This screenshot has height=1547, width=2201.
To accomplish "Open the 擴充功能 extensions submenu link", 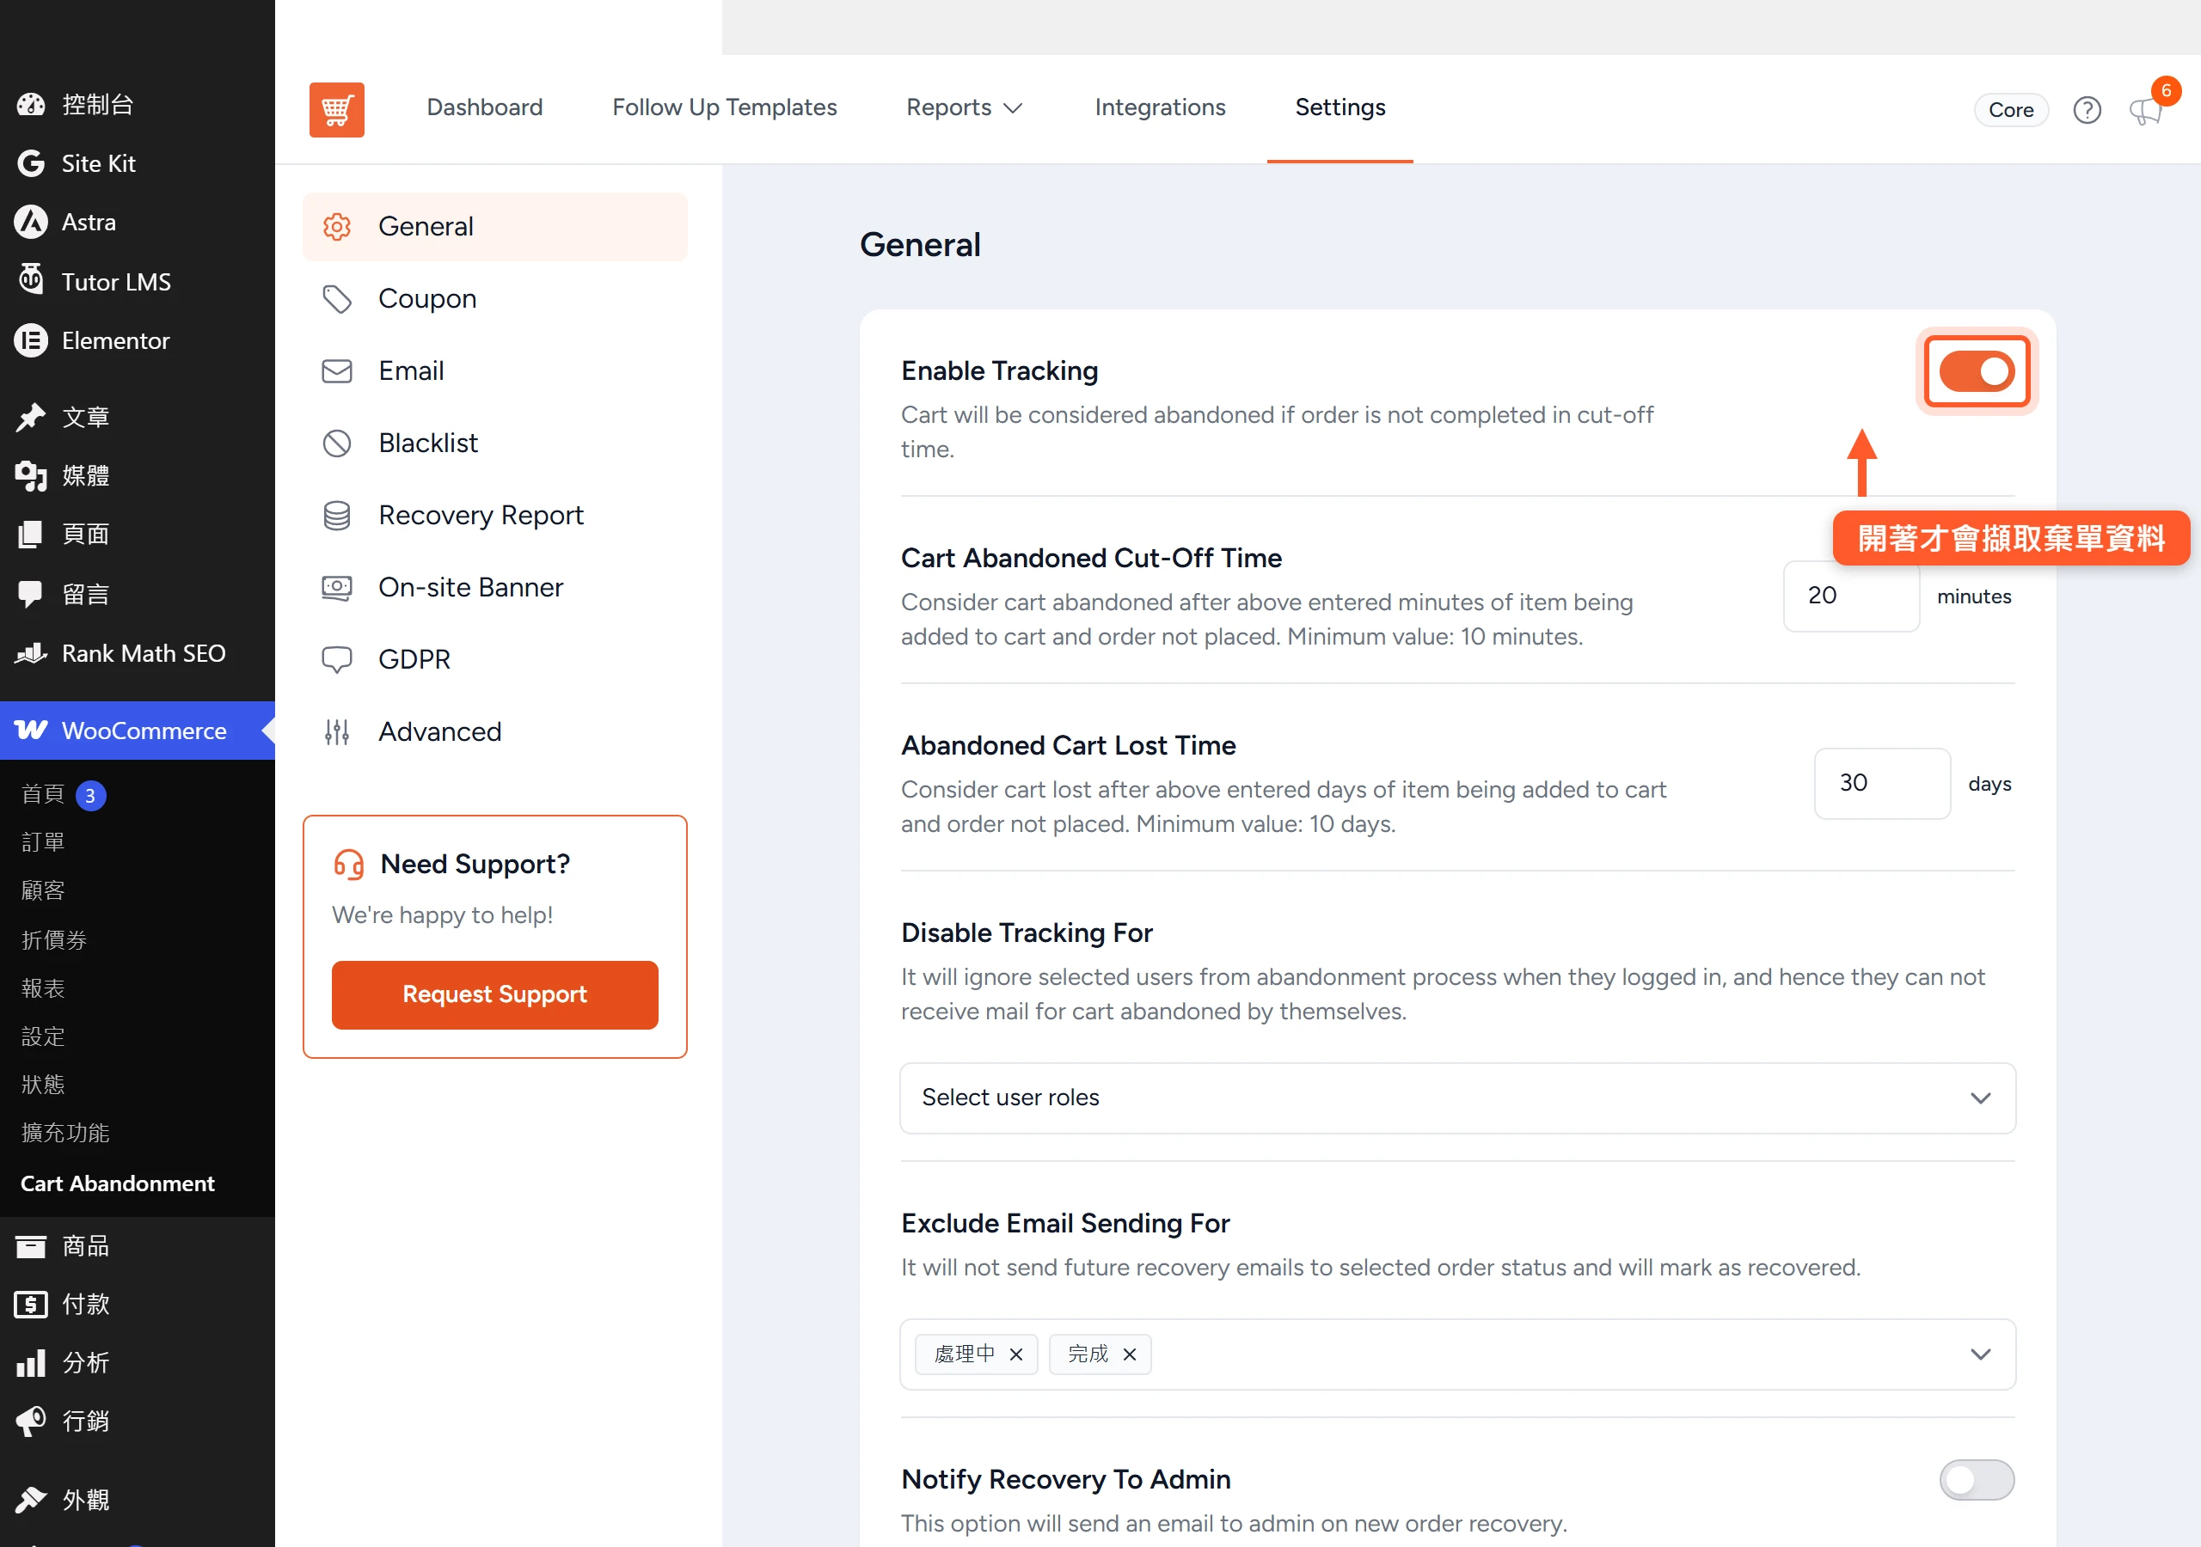I will click(x=65, y=1133).
